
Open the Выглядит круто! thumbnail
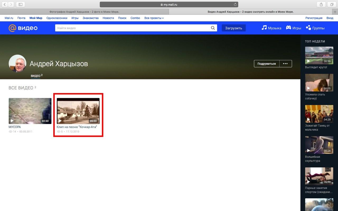[x=319, y=55]
